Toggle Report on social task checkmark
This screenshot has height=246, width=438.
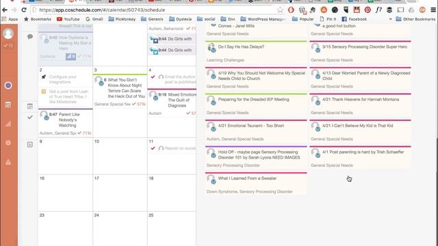tap(153, 148)
